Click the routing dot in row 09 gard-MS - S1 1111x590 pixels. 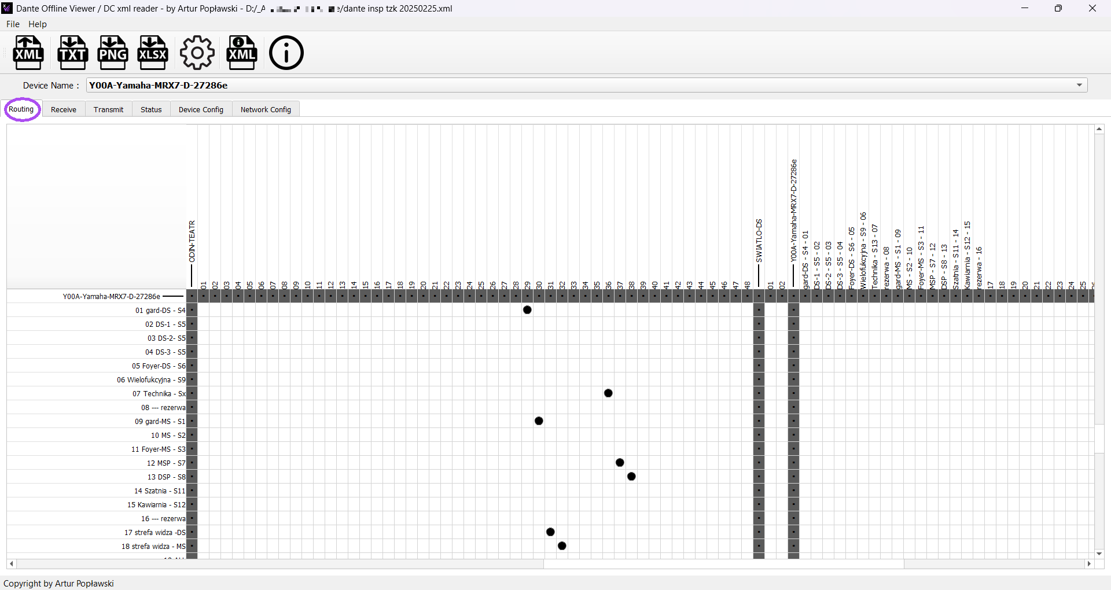[x=539, y=421]
